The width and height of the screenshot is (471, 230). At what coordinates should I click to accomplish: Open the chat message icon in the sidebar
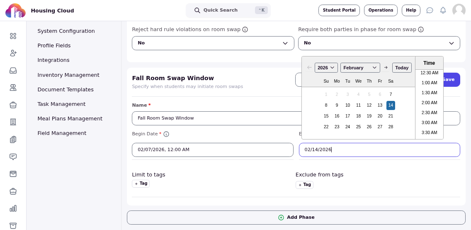[x=13, y=157]
